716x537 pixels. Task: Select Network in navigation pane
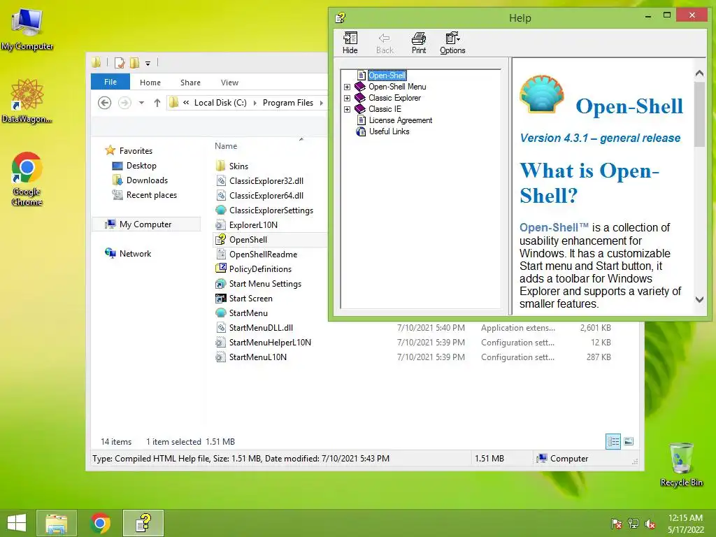click(135, 253)
